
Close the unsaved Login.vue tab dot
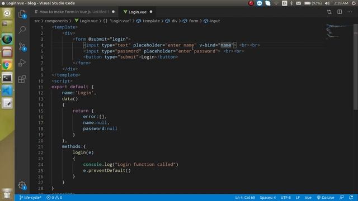point(151,12)
